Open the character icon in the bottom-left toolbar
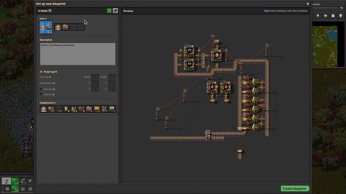This screenshot has width=346, height=194. point(6,181)
